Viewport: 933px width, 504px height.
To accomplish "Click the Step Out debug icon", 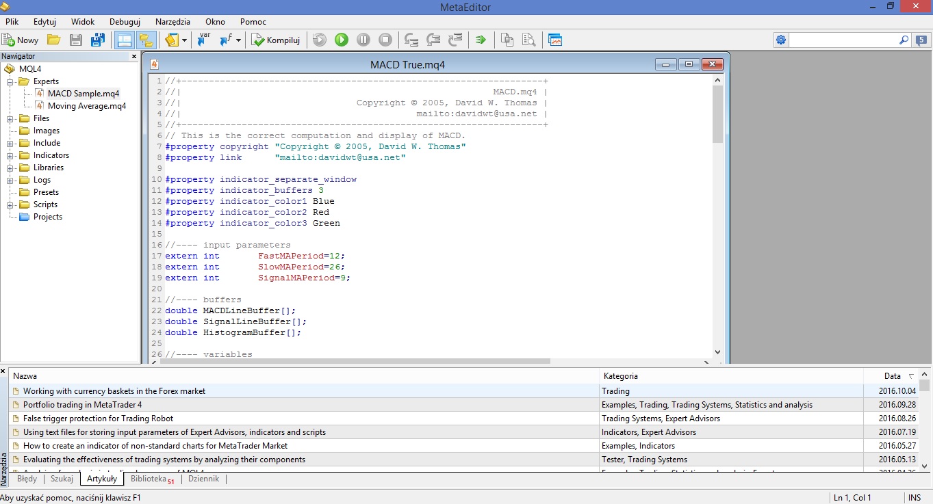I will (455, 40).
